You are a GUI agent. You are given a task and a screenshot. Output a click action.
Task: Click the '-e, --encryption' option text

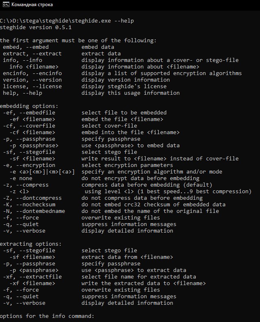pyautogui.click(x=29, y=165)
